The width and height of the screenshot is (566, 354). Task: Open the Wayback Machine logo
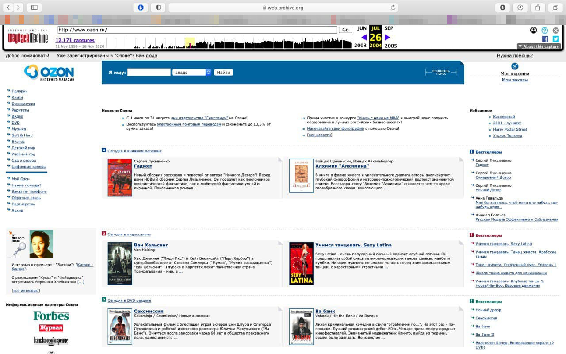[x=28, y=37]
